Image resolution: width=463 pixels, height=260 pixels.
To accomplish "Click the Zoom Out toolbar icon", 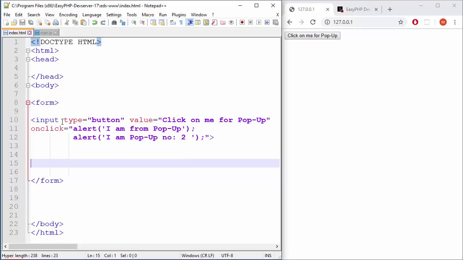I will coord(142,22).
